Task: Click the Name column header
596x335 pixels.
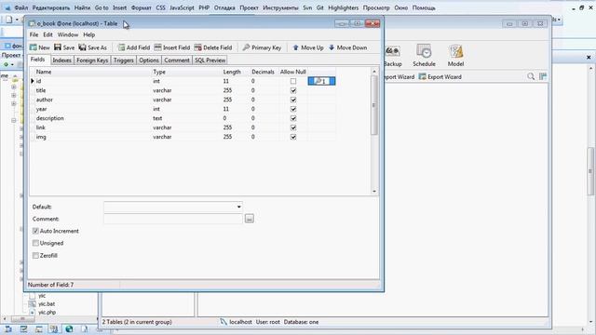Action: 92,72
